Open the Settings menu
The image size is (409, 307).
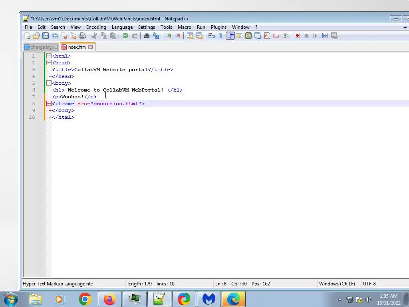click(146, 27)
